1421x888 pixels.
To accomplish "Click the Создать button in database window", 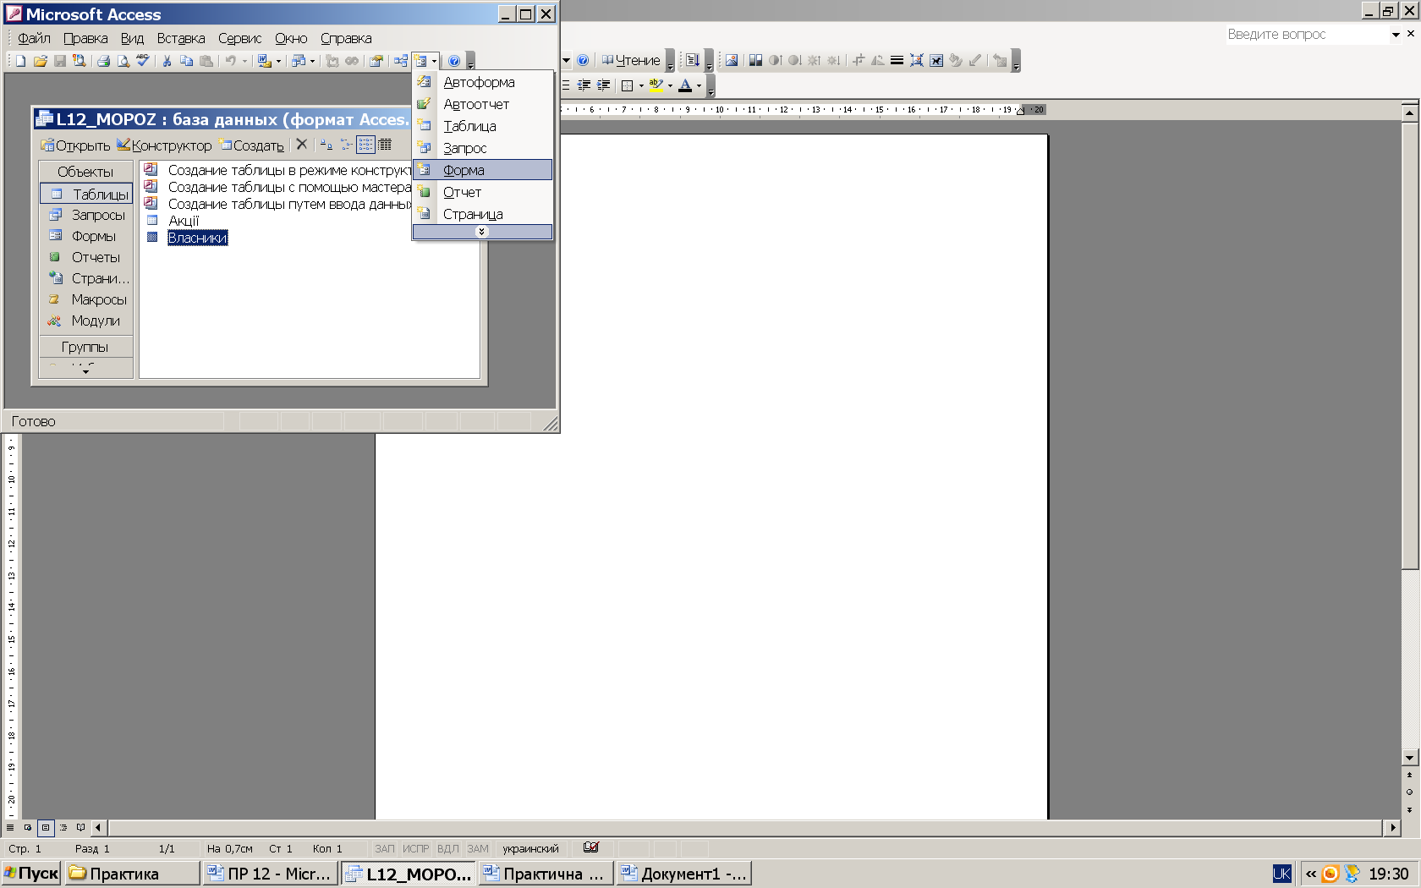I will (253, 145).
